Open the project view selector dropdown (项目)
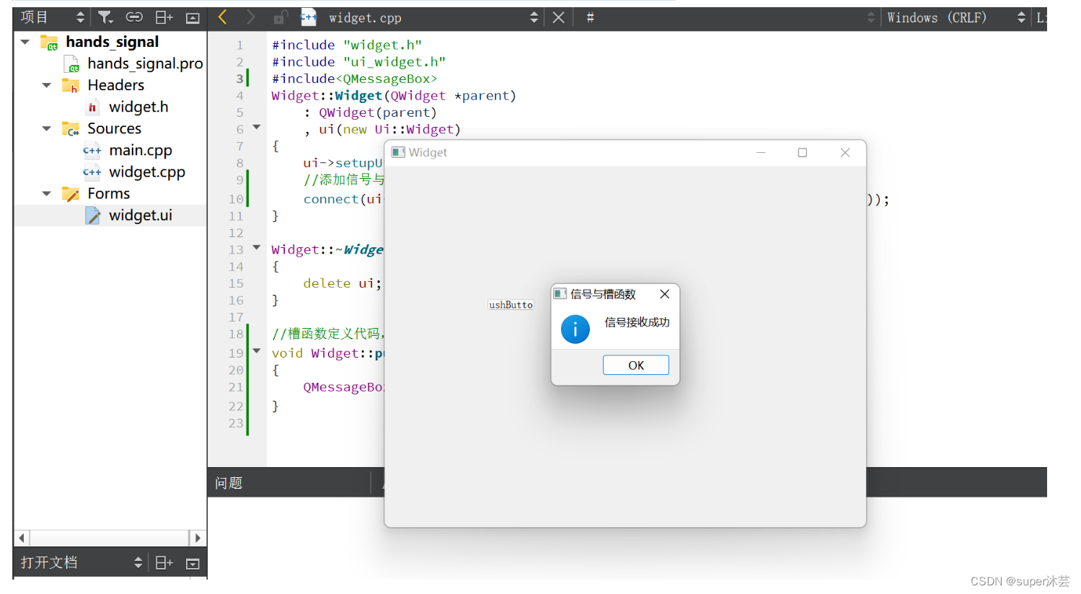Image resolution: width=1081 pixels, height=594 pixels. [52, 17]
